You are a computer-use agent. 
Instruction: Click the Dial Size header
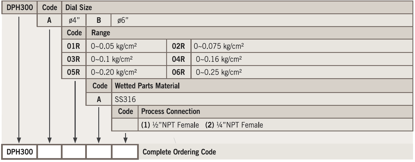tap(79, 8)
